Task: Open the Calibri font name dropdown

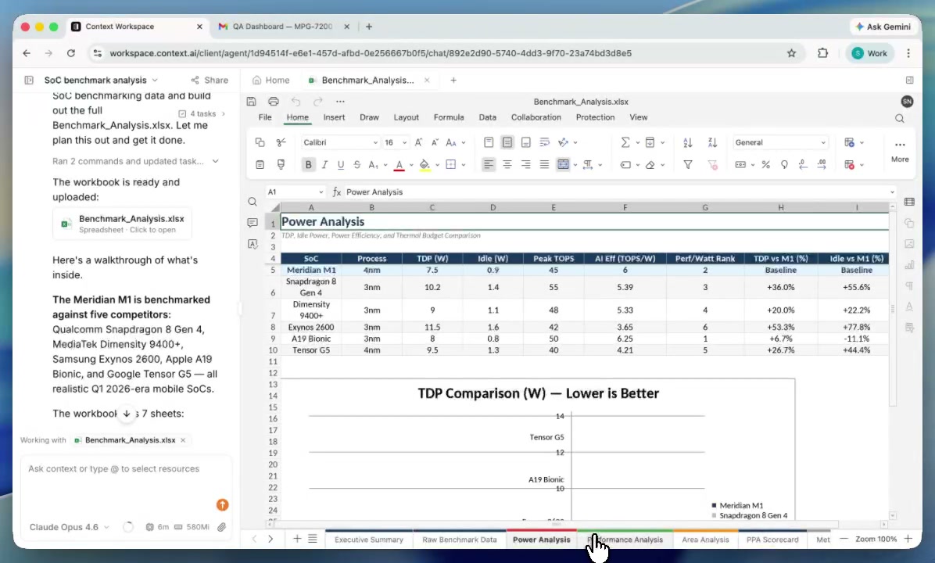Action: pyautogui.click(x=375, y=142)
